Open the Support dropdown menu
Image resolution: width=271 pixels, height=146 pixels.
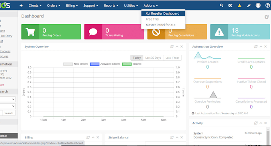[x=91, y=6]
